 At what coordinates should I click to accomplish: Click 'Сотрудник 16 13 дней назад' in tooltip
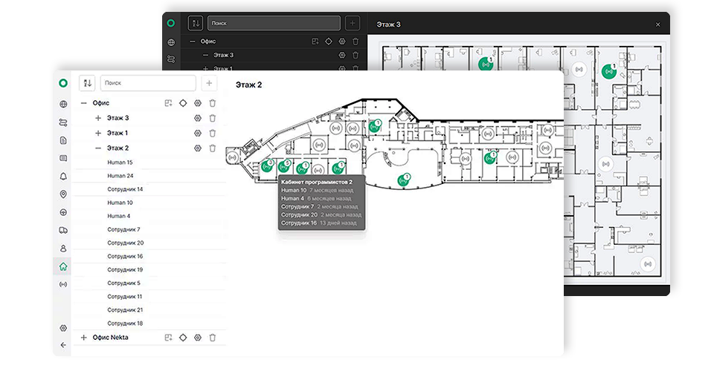tap(319, 223)
